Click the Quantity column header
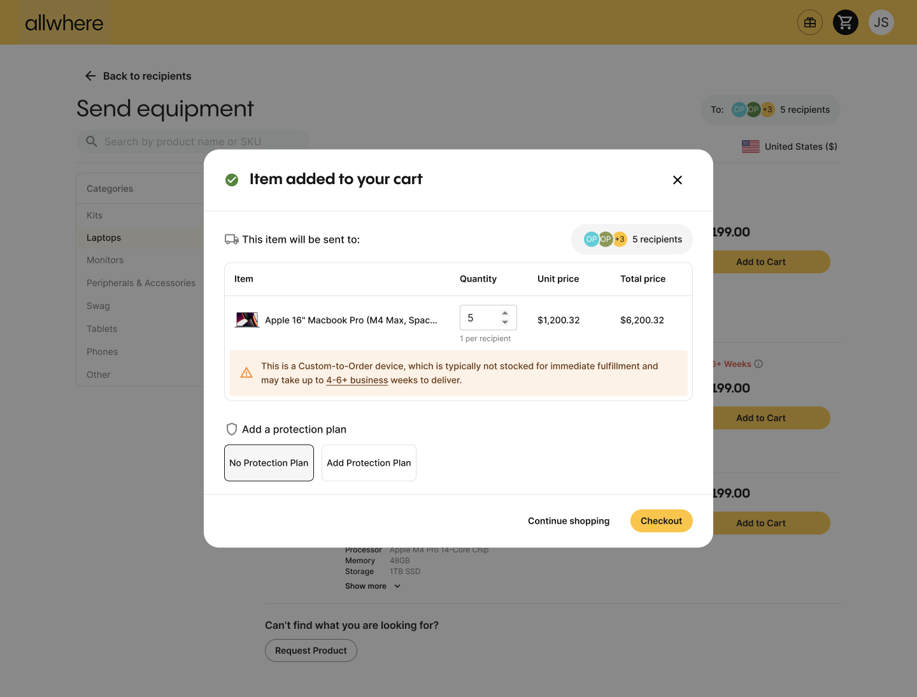This screenshot has width=917, height=697. tap(478, 279)
